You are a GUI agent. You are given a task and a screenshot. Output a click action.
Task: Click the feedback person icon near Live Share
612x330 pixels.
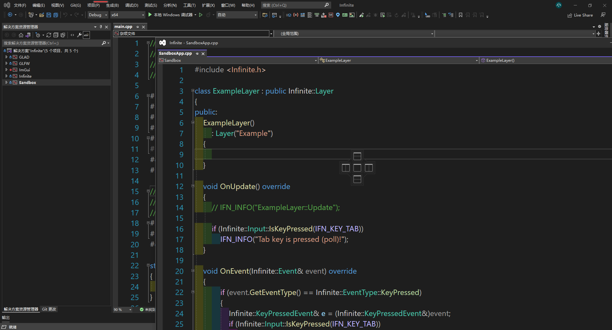click(603, 15)
